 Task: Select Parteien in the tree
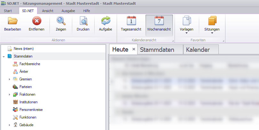(x=26, y=87)
